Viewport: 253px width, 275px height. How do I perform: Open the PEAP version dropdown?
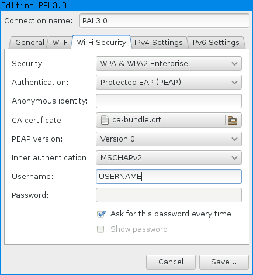point(169,139)
